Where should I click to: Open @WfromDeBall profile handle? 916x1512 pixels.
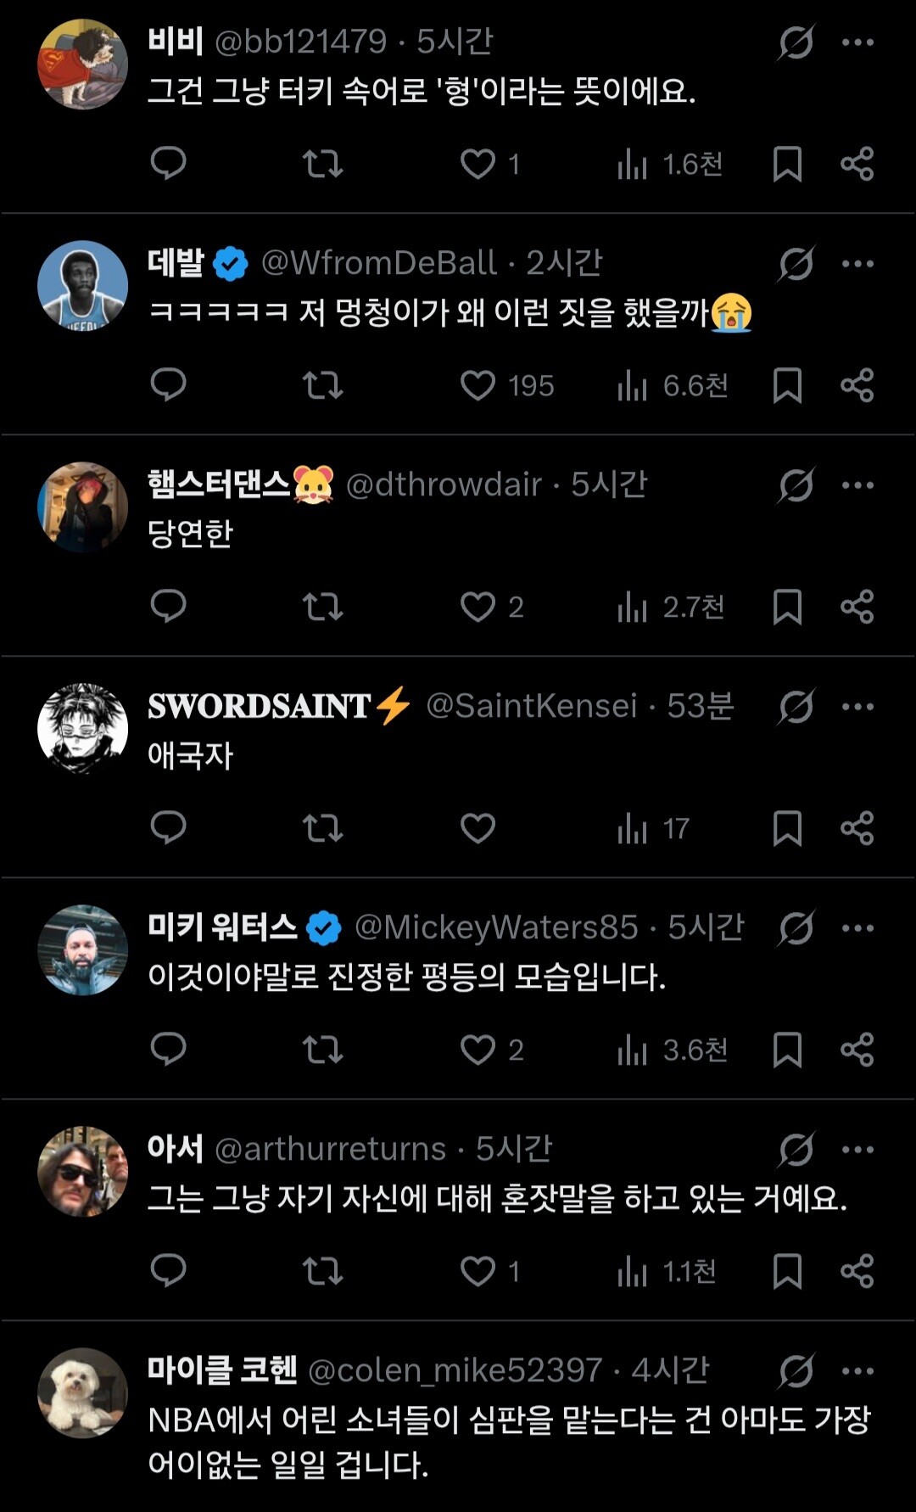378,263
